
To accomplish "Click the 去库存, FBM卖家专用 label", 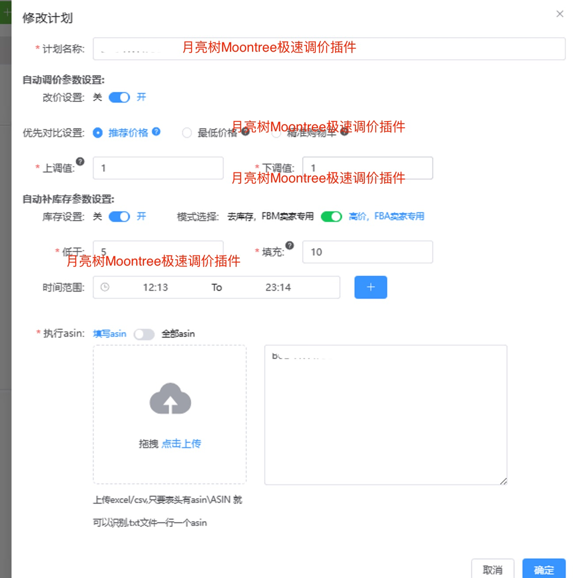I will [271, 217].
